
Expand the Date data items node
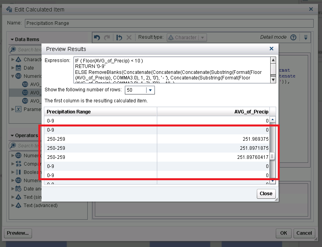pos(13,68)
